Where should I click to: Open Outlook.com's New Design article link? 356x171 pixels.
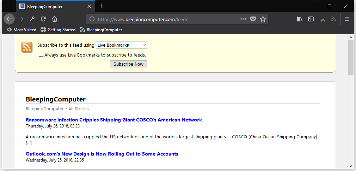(102, 154)
